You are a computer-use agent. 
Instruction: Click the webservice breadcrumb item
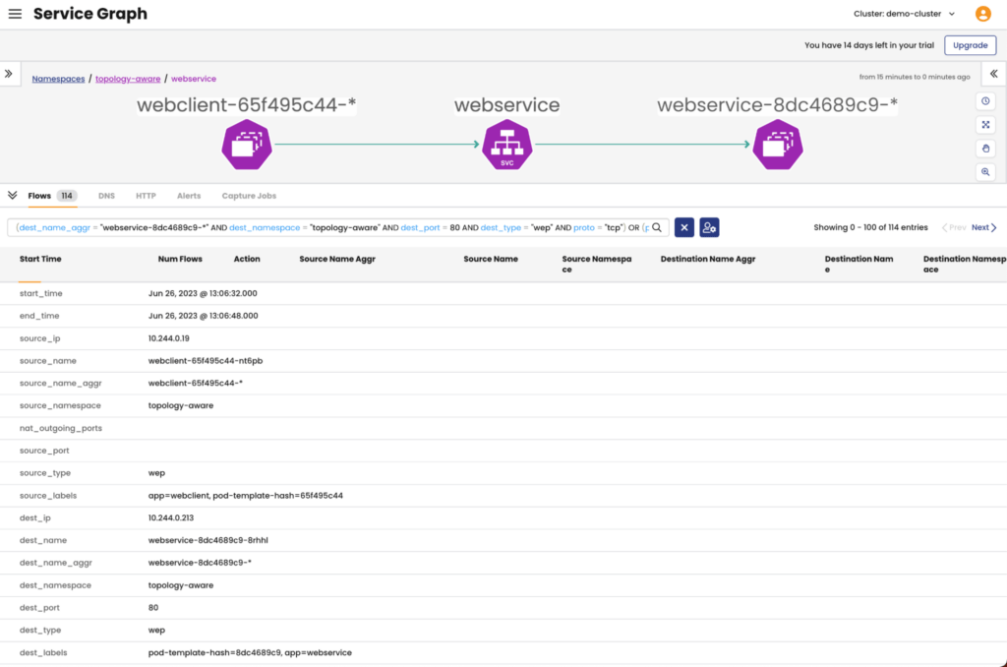(194, 79)
